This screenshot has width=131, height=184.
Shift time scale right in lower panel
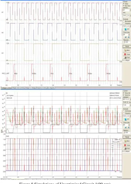pos(129,127)
